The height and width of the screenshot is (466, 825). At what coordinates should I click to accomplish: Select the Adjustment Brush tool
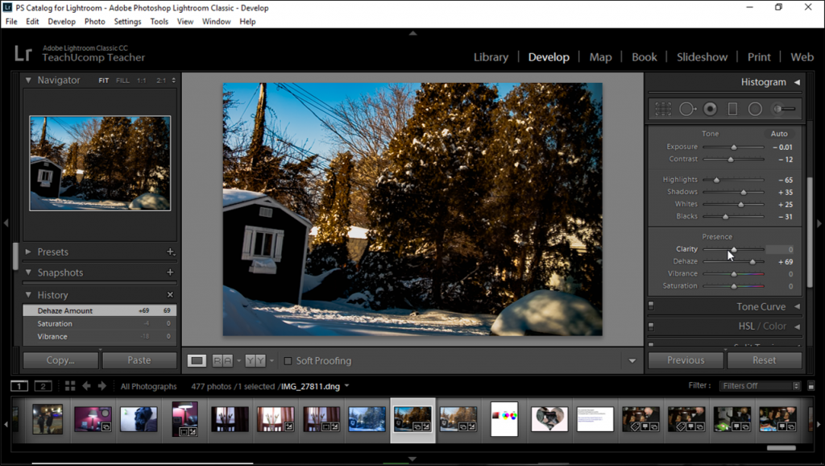point(777,109)
